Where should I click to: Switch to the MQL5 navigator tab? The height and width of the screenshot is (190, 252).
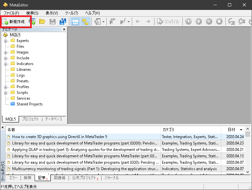pos(11,119)
